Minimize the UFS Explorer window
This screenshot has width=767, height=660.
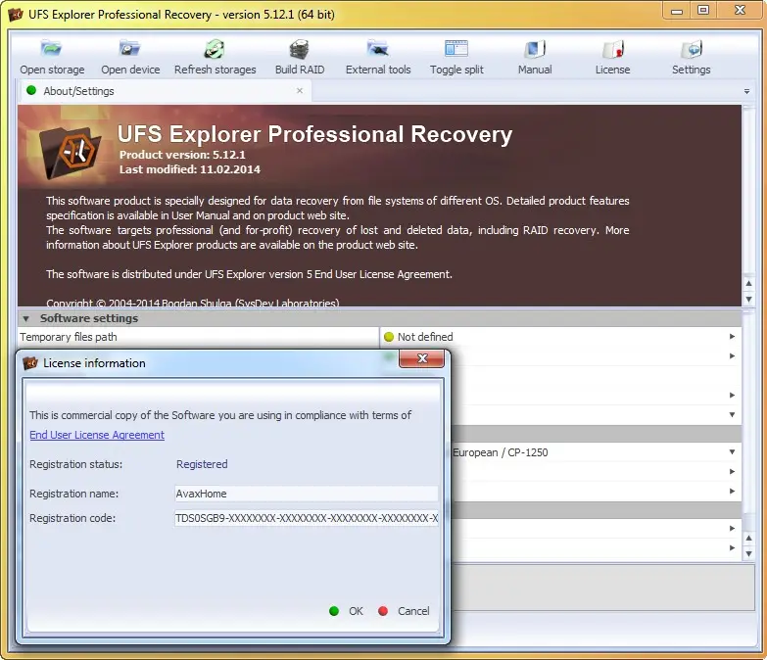click(x=677, y=11)
